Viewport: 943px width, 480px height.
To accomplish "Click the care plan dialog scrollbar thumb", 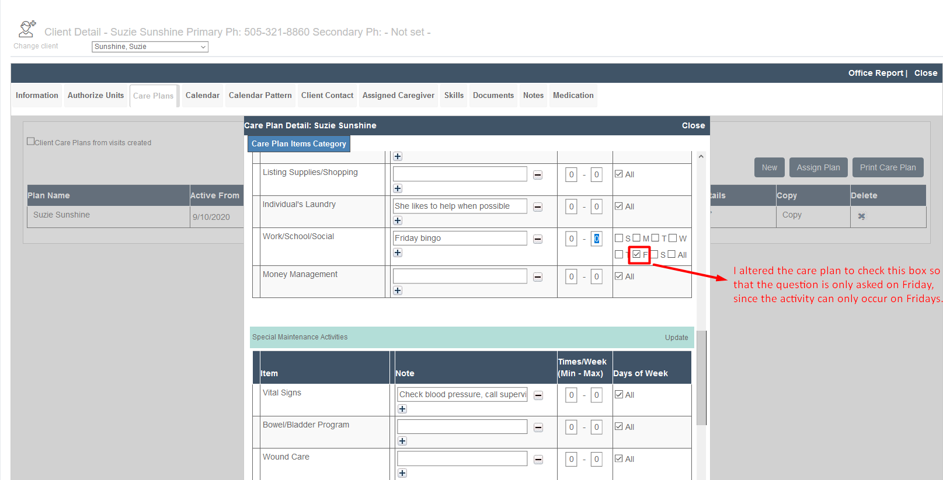I will 701,378.
